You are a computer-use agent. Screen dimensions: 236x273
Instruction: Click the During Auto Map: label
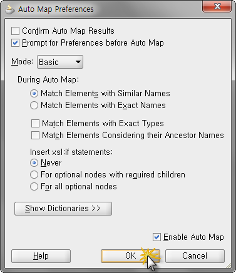click(48, 80)
